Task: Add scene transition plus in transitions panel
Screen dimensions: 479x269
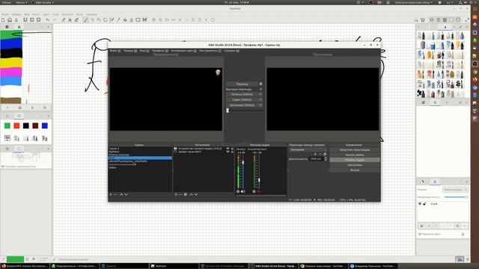Action: click(x=315, y=155)
